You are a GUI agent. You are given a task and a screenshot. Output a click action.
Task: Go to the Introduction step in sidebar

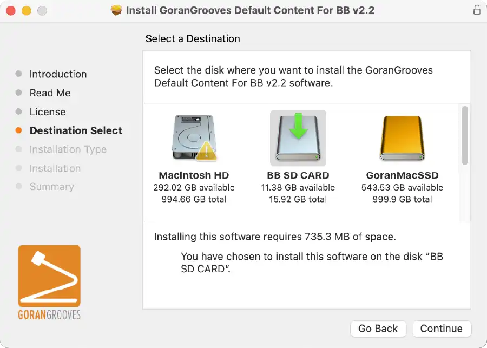tap(58, 74)
